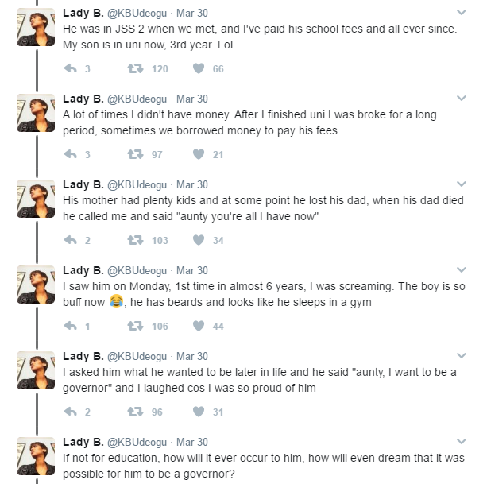
Task: Open Mar 30 timestamp of the governor tweet
Action: tap(192, 356)
